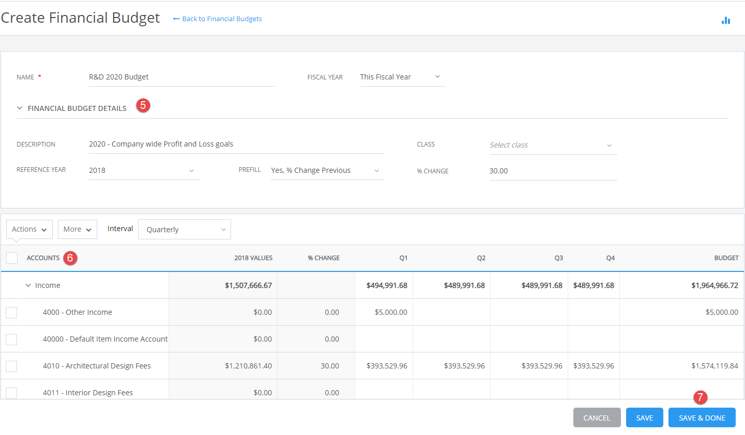
Task: Click 2018 value $1,210,861.40 for Architectural Design Fees
Action: click(x=248, y=366)
